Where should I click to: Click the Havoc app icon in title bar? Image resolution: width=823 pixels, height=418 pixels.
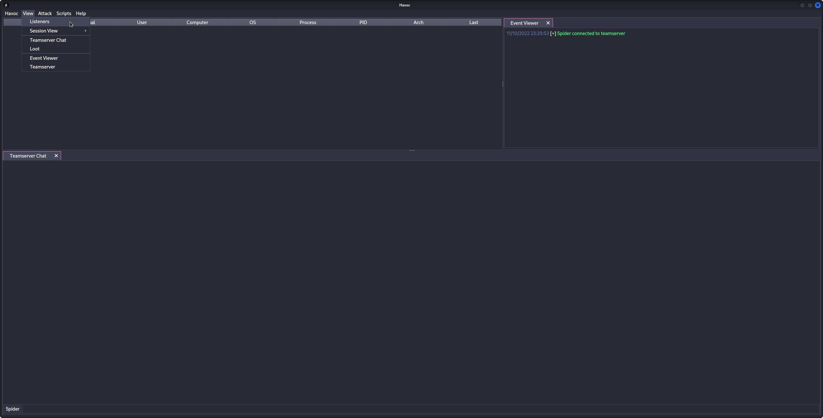[x=6, y=5]
